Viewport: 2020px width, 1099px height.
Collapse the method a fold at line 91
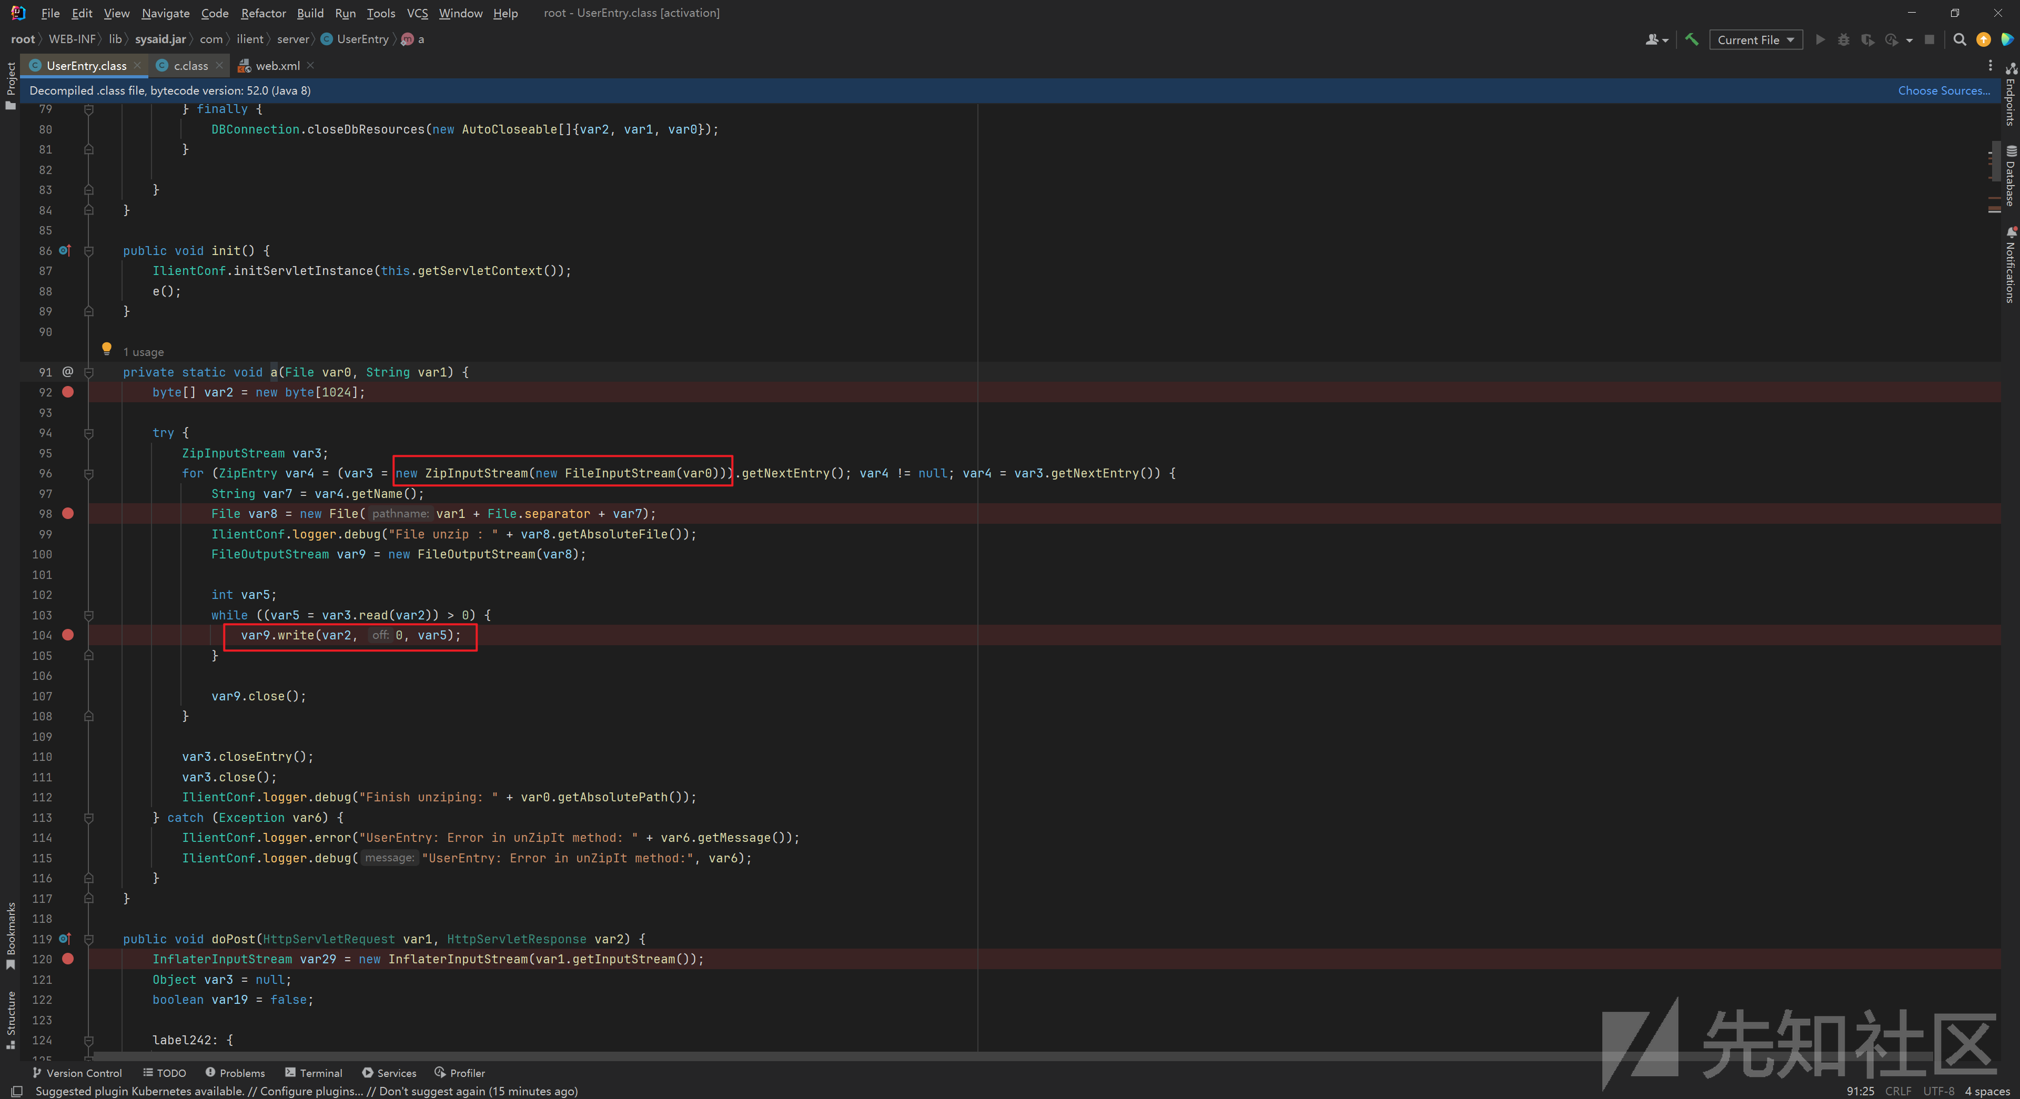(88, 372)
